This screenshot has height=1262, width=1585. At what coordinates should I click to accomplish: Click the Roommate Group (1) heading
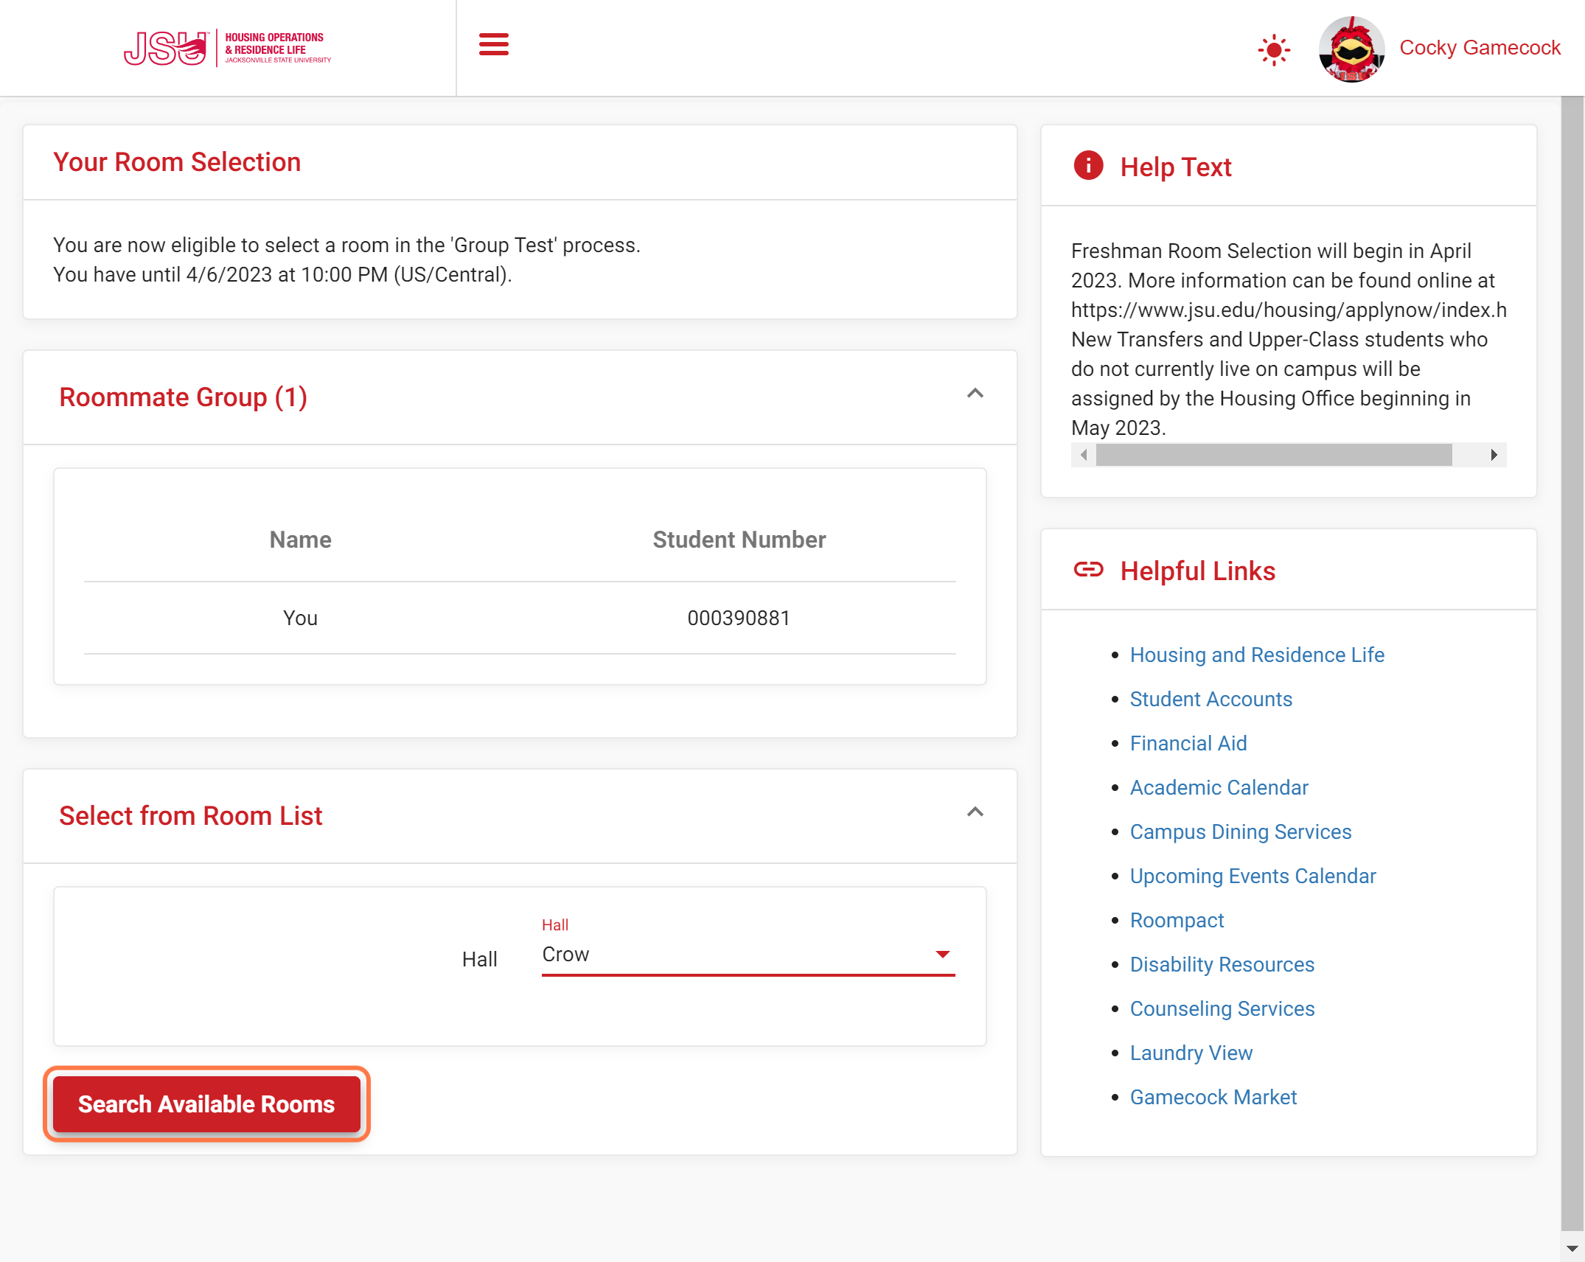(x=183, y=397)
